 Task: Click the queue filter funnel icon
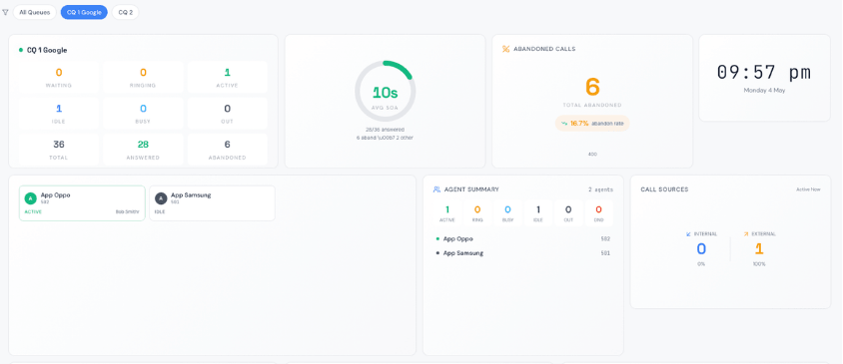(x=5, y=12)
